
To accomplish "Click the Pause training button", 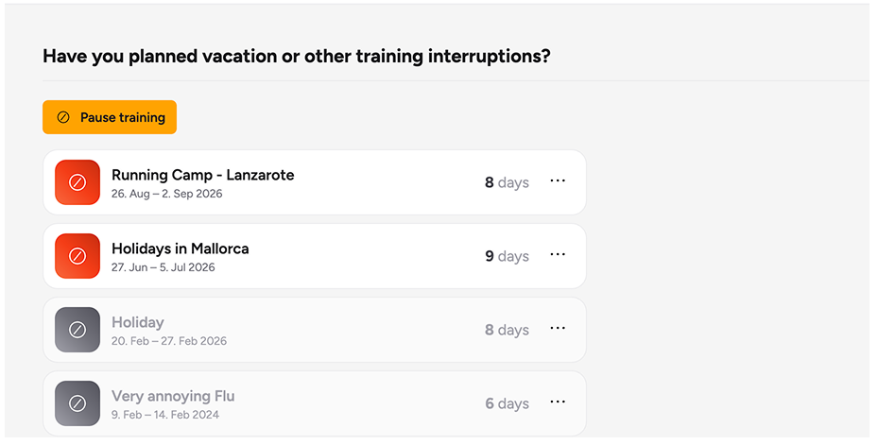I will pyautogui.click(x=110, y=117).
